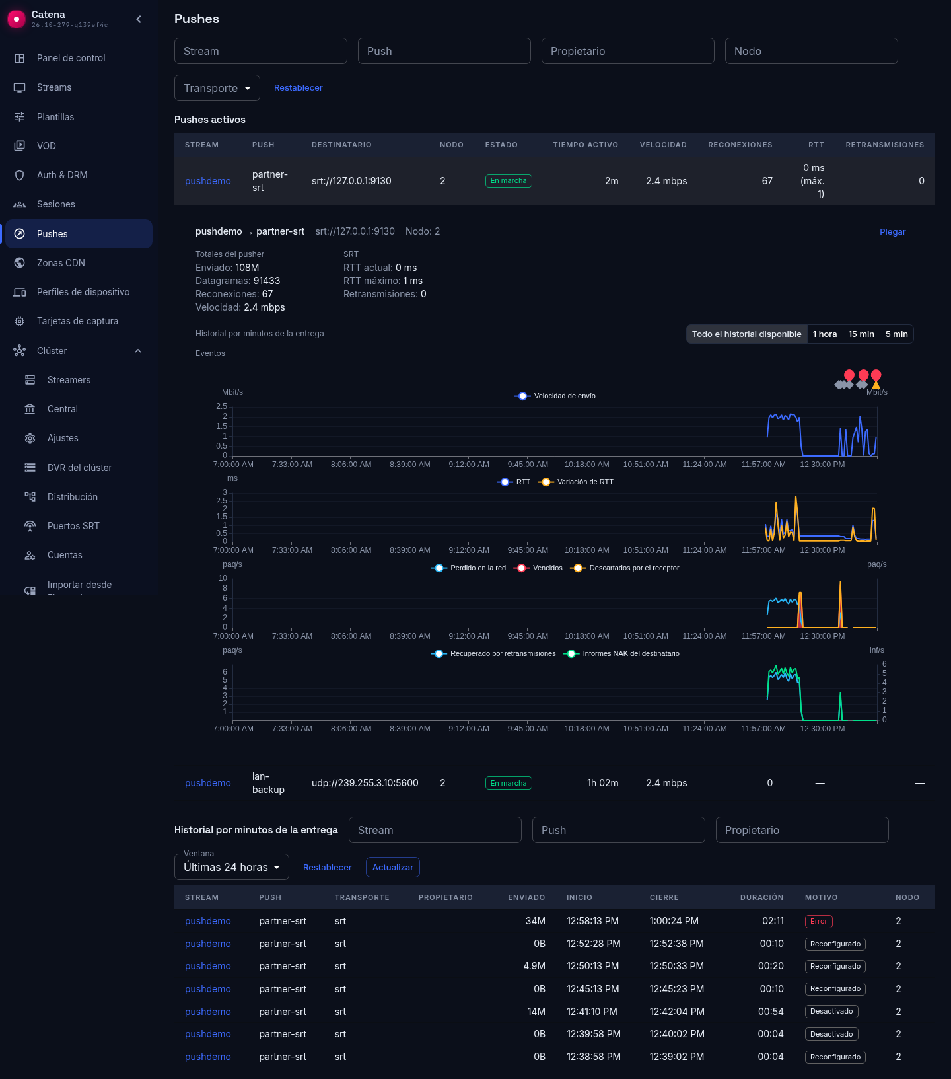The height and width of the screenshot is (1079, 951).
Task: Toggle Informes NAK del destinatario series
Action: pyautogui.click(x=621, y=653)
